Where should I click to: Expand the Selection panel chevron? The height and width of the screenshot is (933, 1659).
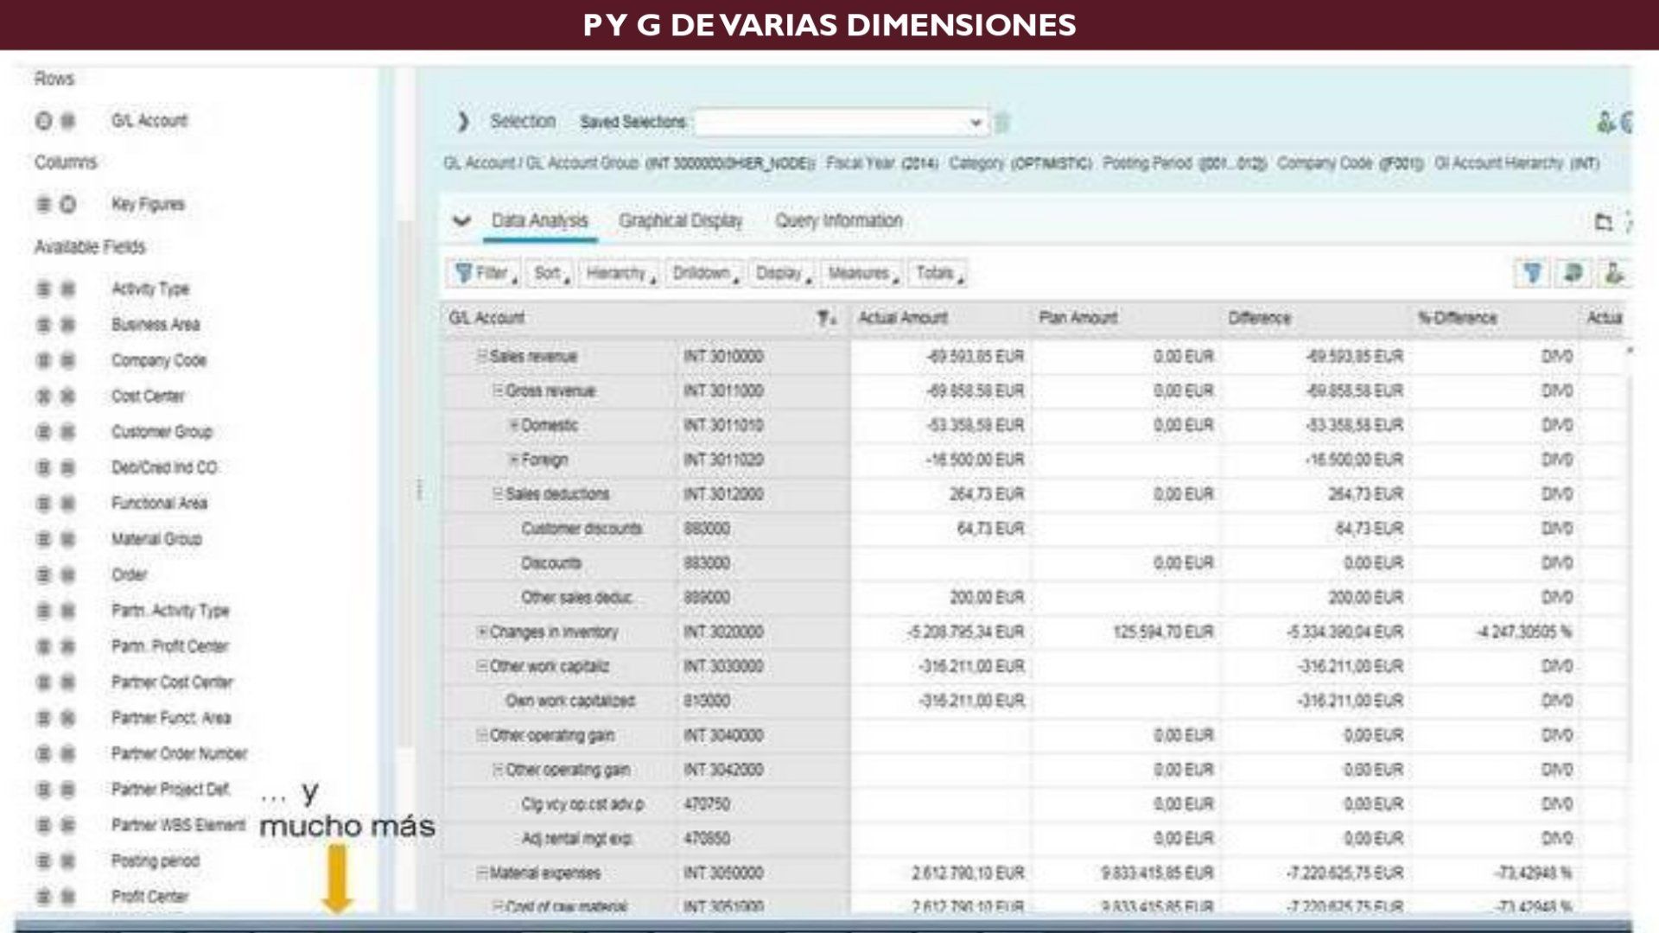[463, 122]
